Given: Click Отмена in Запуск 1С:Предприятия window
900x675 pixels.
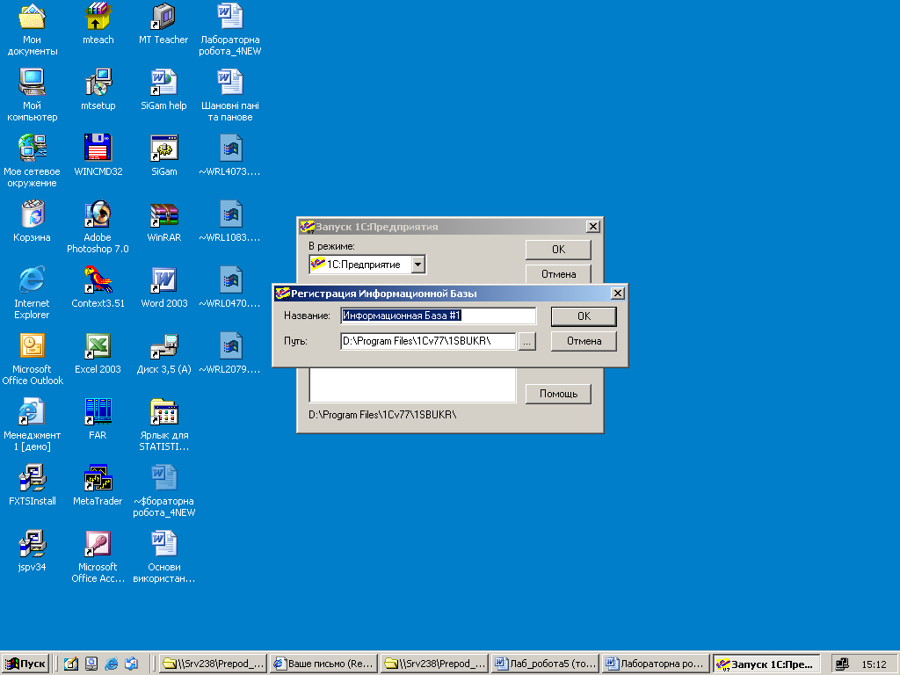Looking at the screenshot, I should tap(558, 274).
